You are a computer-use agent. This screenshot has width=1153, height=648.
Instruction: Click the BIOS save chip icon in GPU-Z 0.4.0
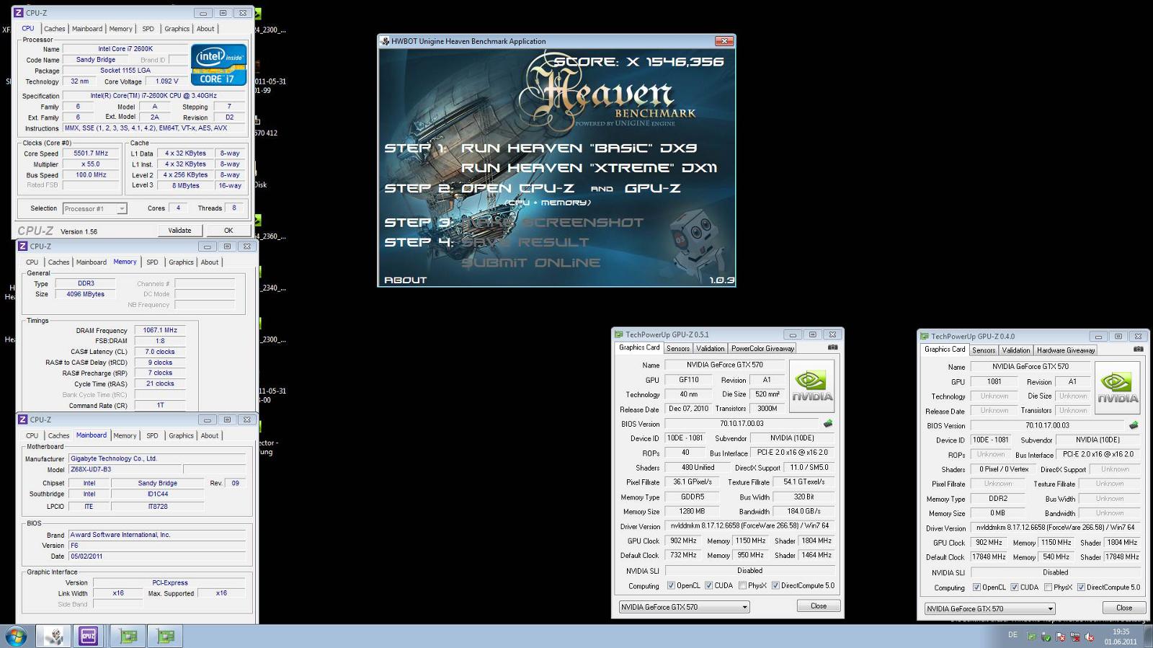coord(1134,425)
